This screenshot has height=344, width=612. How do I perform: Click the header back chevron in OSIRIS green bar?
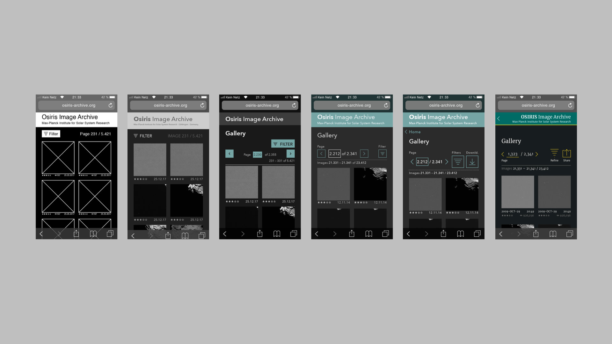tap(499, 118)
